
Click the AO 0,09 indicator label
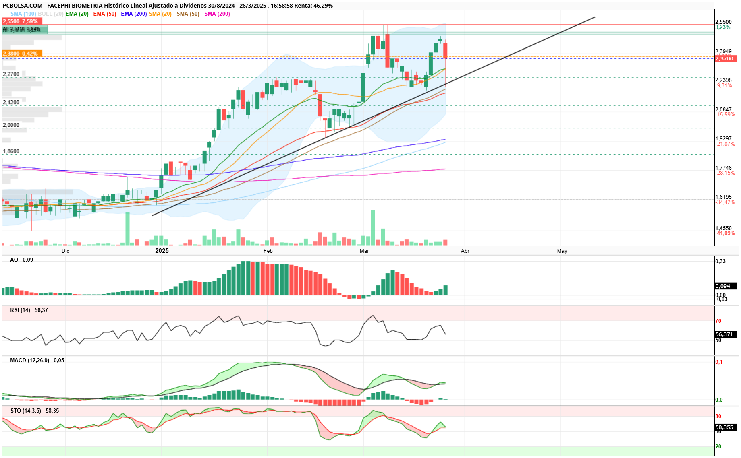pos(22,260)
